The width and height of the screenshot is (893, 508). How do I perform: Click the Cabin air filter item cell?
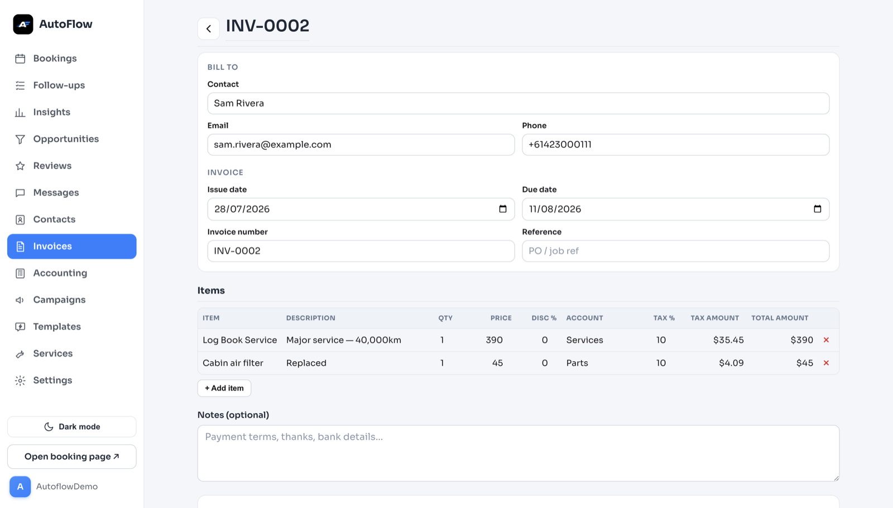[x=233, y=363]
